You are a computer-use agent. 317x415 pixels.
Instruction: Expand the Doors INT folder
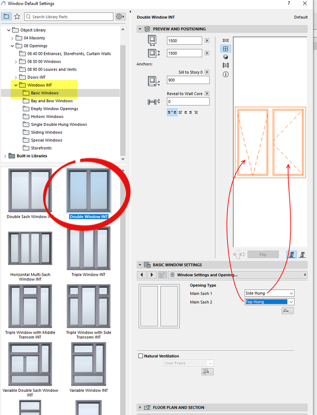coord(16,78)
